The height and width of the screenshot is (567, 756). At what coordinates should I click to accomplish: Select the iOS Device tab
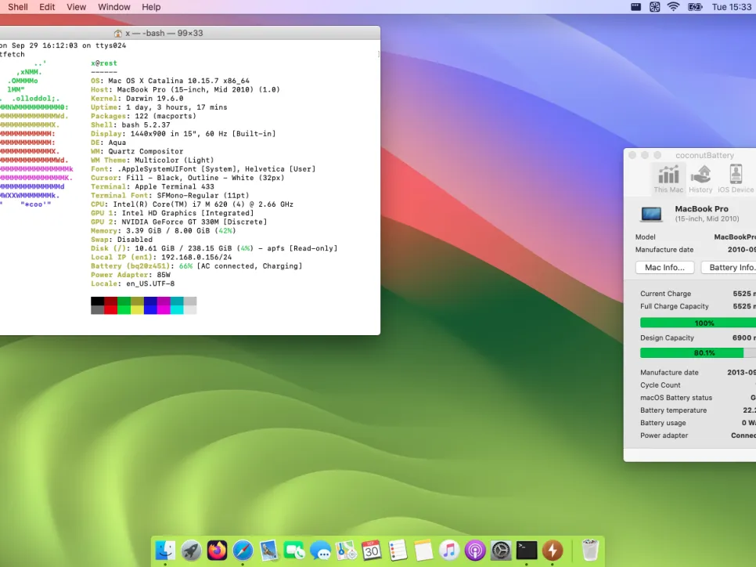click(736, 179)
